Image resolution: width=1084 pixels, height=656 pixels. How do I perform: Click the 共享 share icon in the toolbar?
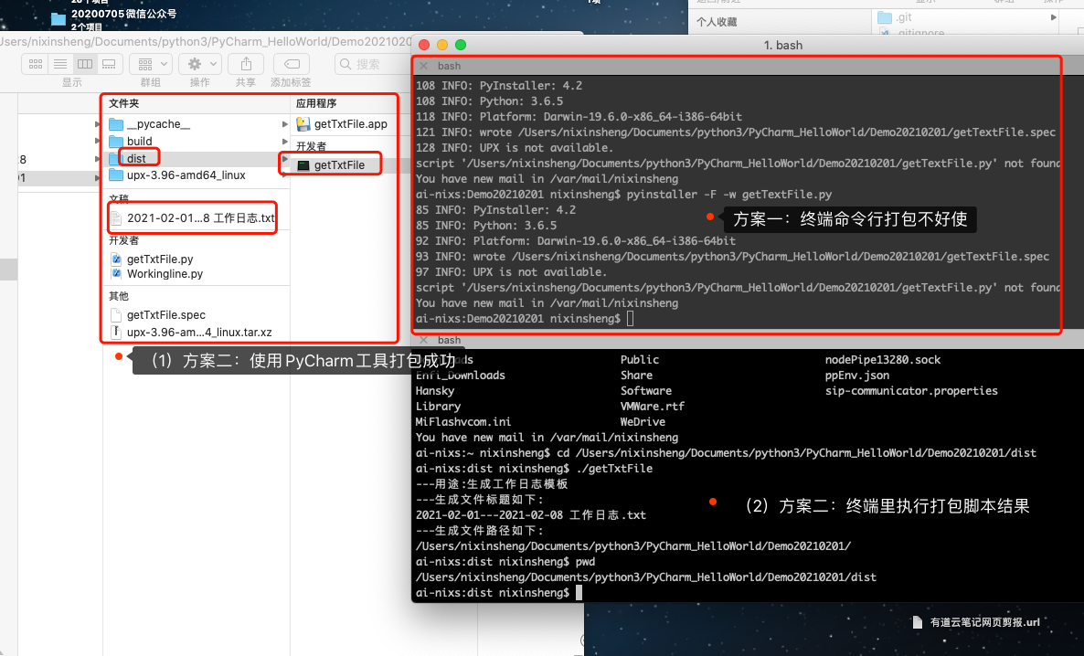coord(245,63)
